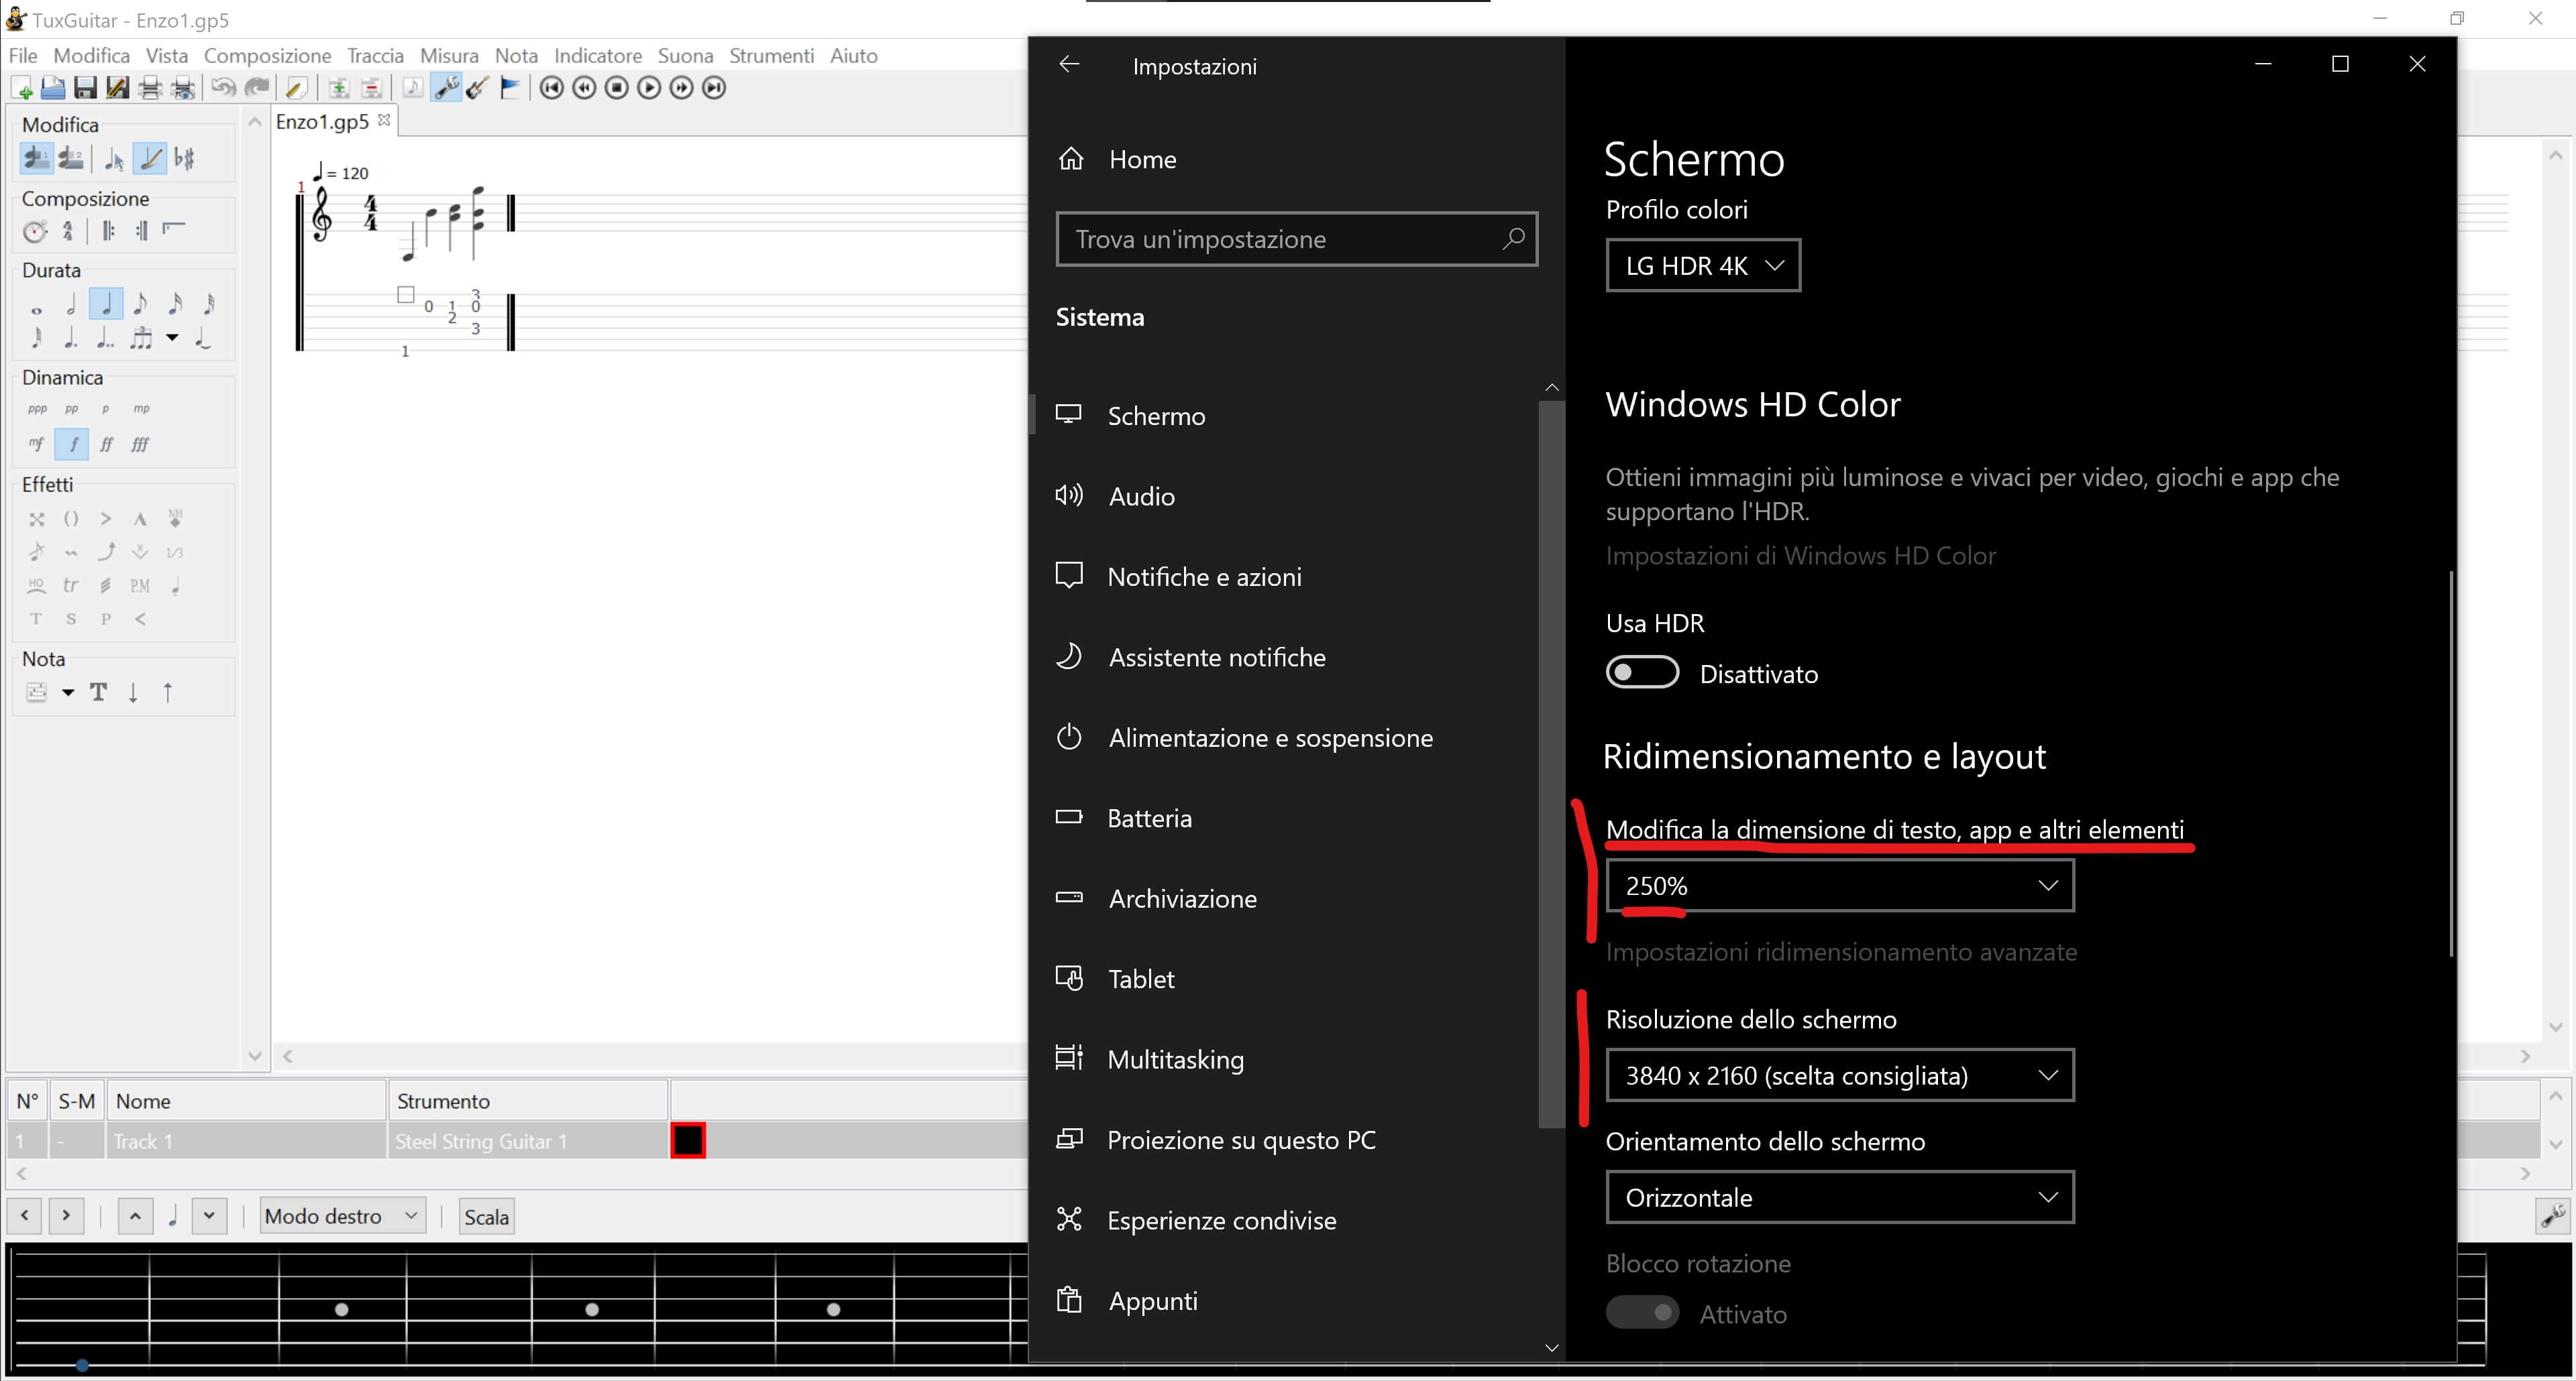Click the tempo icon in Composizione
This screenshot has width=2576, height=1381.
click(x=35, y=232)
